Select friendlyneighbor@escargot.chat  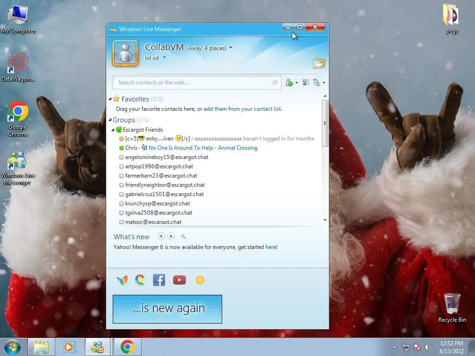tap(165, 185)
